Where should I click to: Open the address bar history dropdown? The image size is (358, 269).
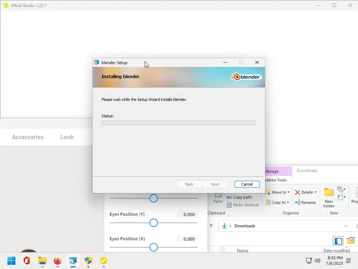[346, 226]
